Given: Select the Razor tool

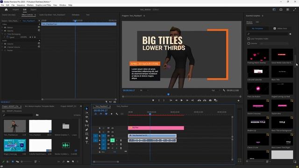Looking at the screenshot, I should [x=87, y=121].
